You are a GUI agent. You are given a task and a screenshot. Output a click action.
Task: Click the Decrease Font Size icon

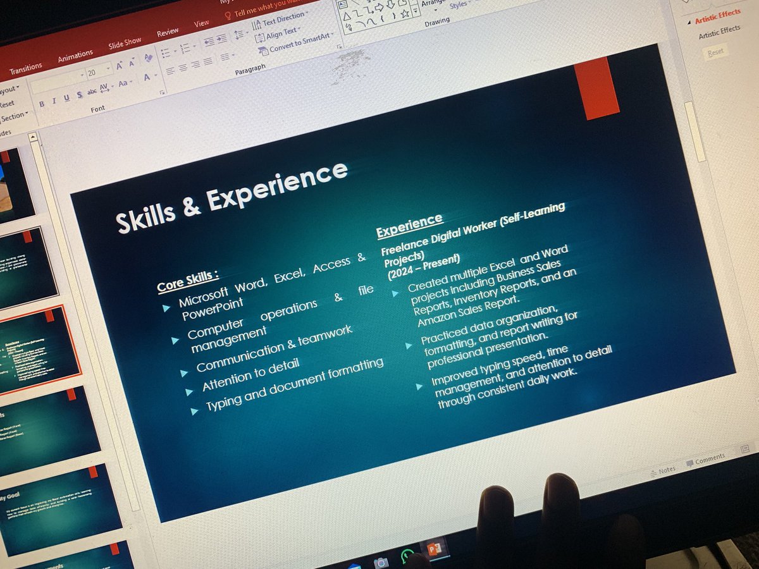click(x=131, y=64)
